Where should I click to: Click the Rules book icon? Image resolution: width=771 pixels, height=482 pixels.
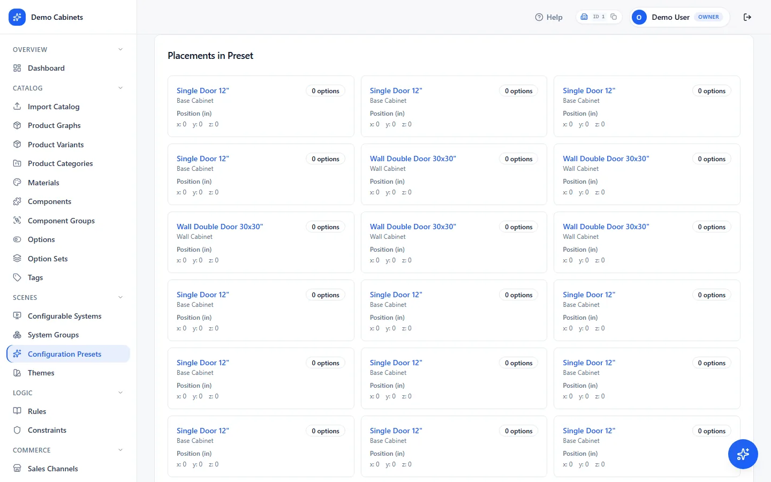(17, 411)
